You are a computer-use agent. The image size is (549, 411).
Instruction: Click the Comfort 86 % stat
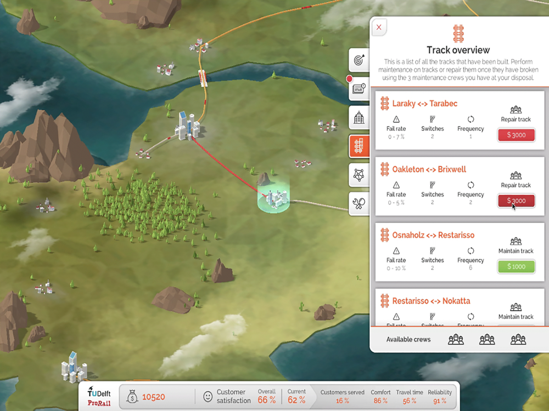tap(380, 396)
